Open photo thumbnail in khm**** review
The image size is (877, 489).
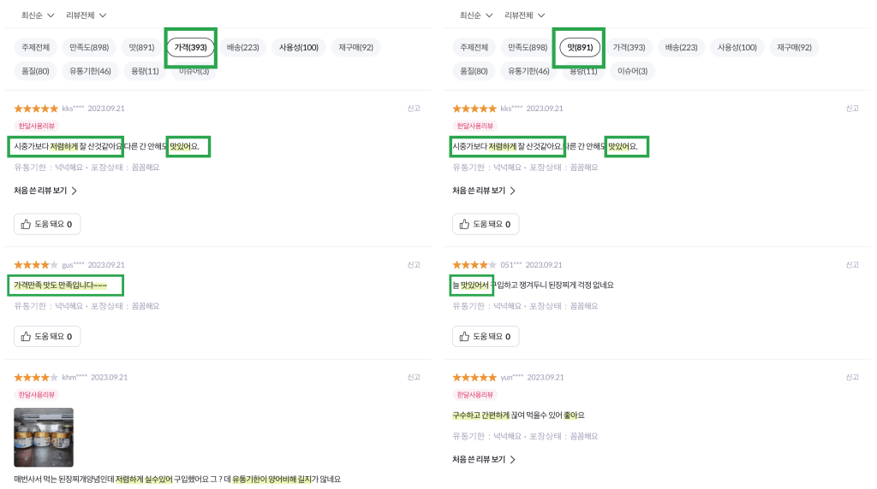point(44,438)
